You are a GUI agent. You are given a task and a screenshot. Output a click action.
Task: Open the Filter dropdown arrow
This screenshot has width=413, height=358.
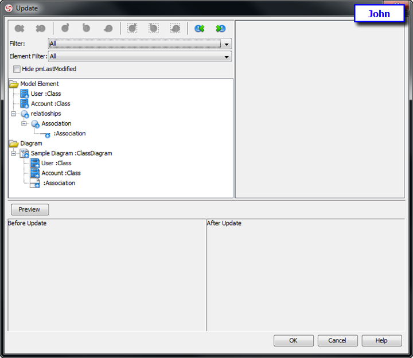pos(227,44)
